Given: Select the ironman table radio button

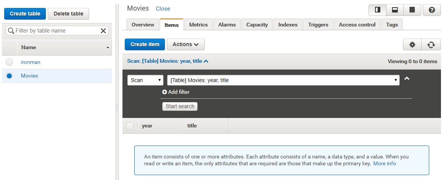Looking at the screenshot, I should pos(9,62).
